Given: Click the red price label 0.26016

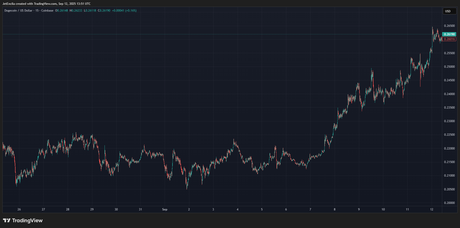Looking at the screenshot, I should [449, 39].
